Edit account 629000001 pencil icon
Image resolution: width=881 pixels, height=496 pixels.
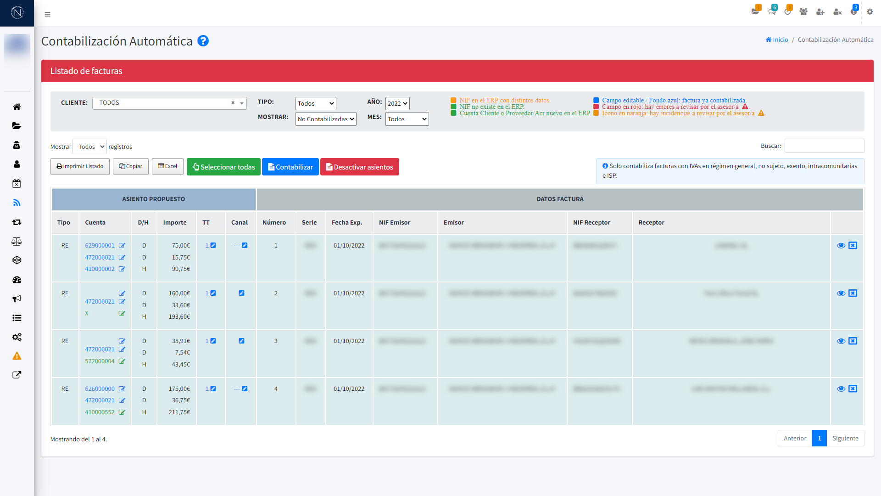pos(122,246)
